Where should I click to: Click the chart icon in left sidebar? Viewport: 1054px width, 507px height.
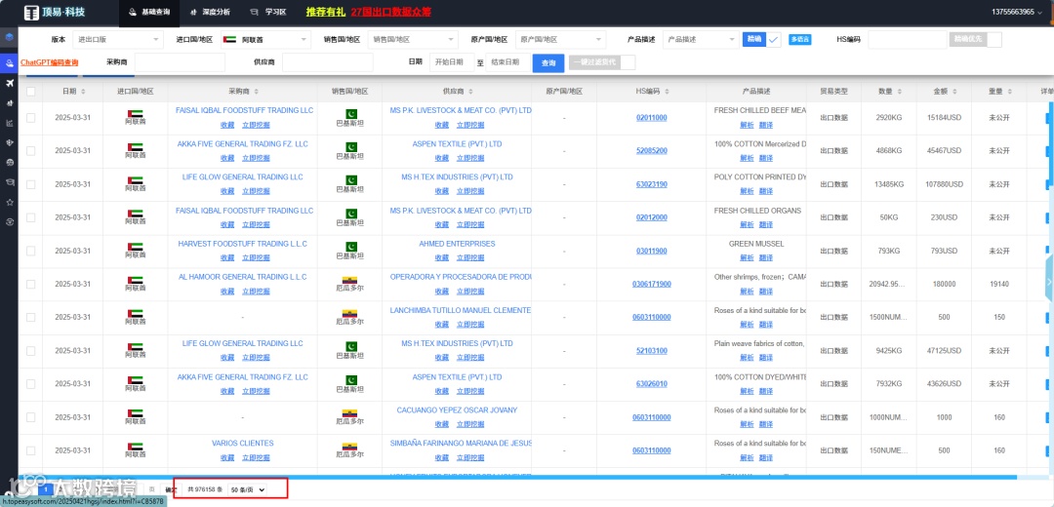coord(9,123)
